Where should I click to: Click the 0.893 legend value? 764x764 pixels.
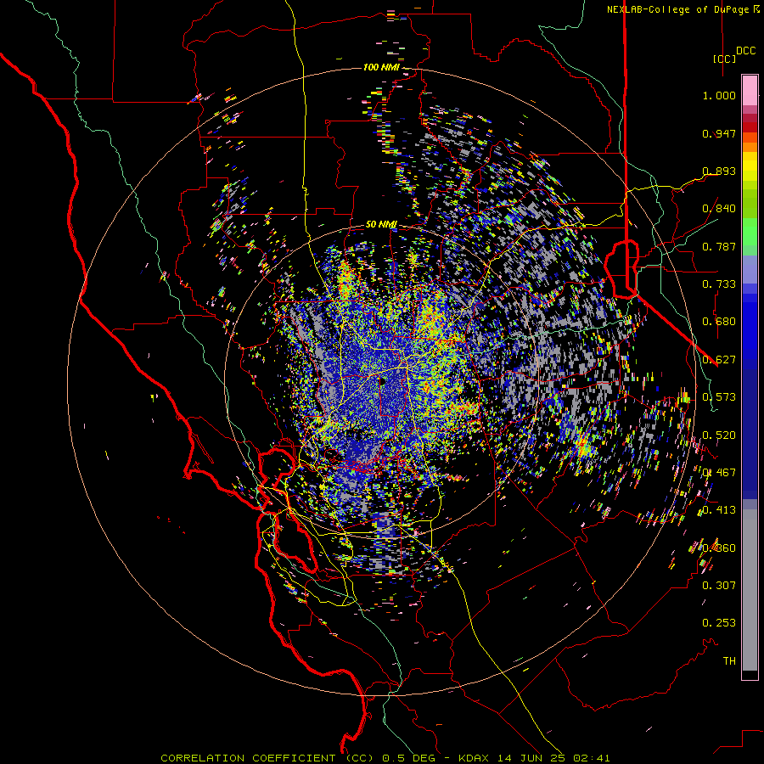[719, 171]
